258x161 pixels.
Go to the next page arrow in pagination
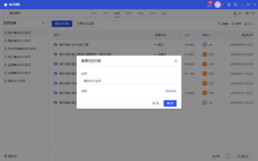233,156
